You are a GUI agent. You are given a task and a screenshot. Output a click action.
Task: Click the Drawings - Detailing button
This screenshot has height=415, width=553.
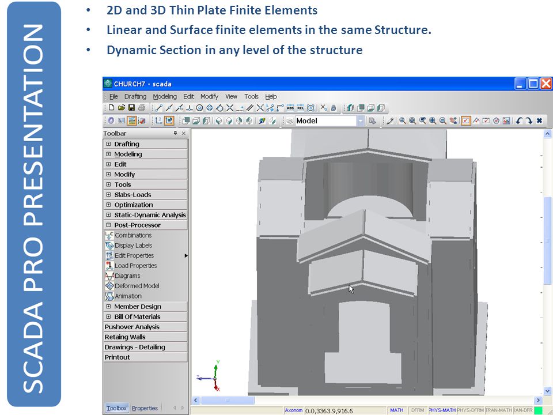145,347
